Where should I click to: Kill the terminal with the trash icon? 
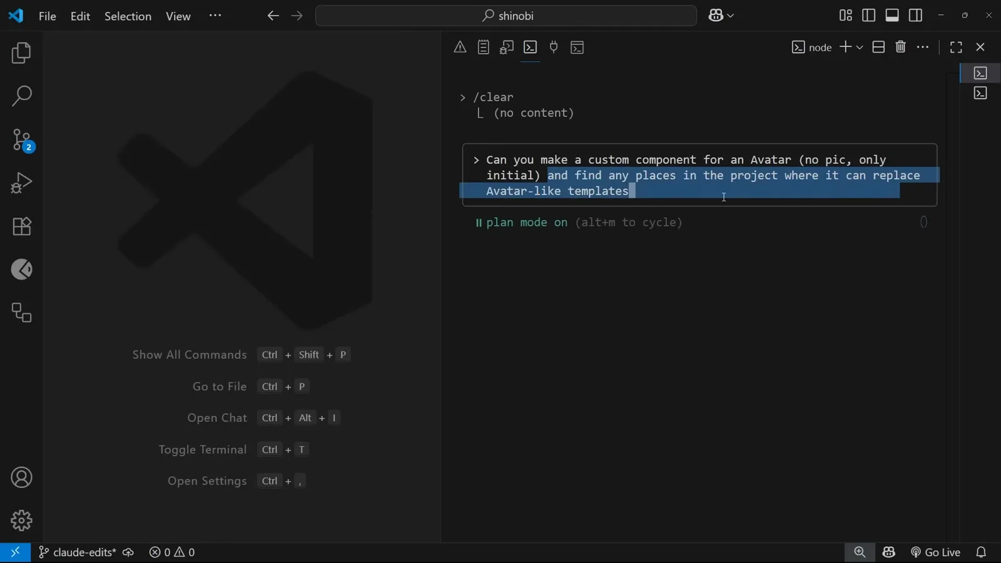(901, 48)
